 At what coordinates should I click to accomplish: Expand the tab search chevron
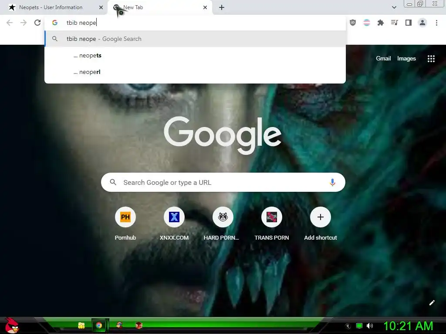394,7
